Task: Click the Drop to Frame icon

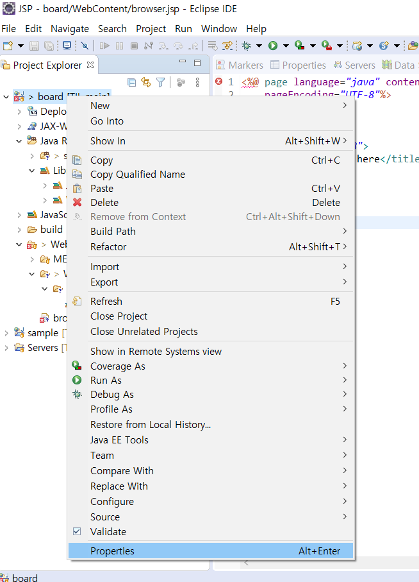Action: click(212, 46)
